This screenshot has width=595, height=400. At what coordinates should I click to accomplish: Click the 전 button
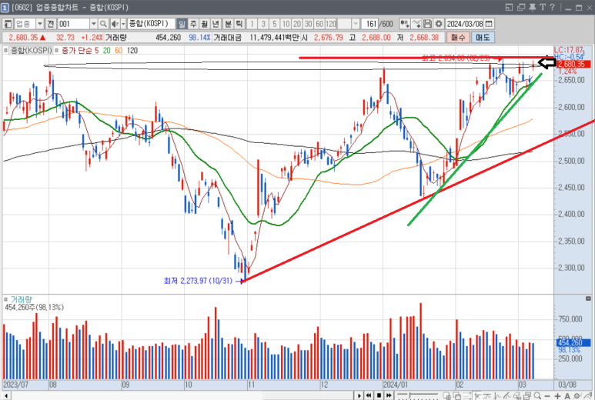click(51, 24)
